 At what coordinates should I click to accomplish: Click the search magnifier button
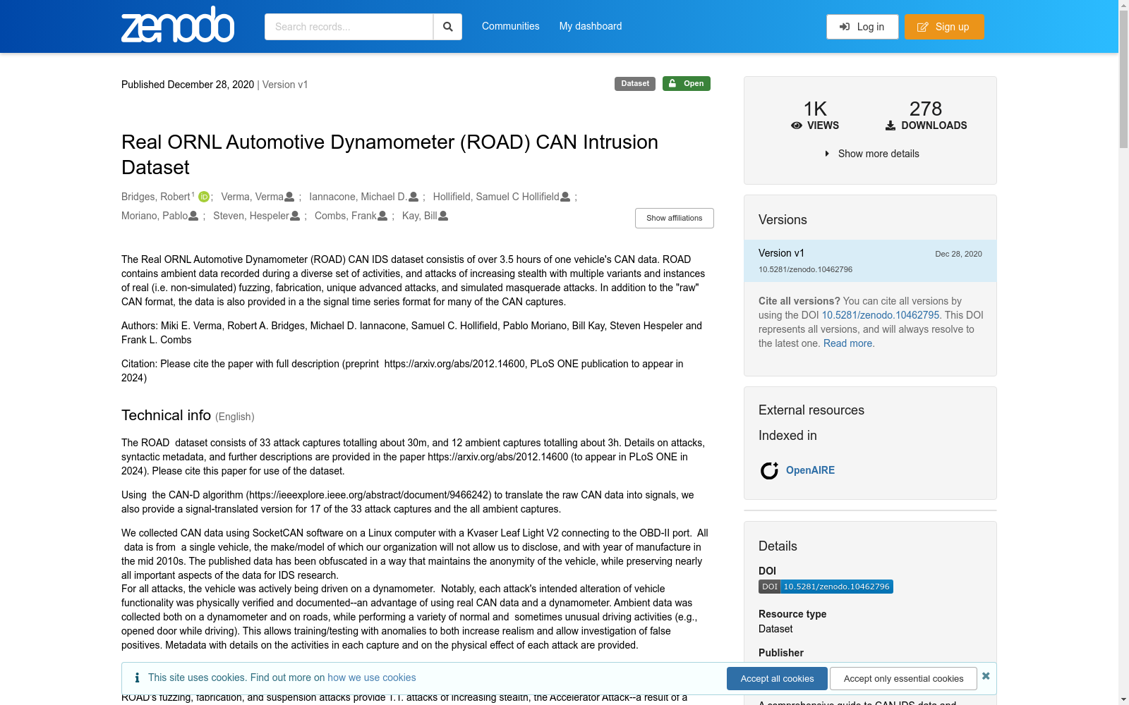click(447, 27)
